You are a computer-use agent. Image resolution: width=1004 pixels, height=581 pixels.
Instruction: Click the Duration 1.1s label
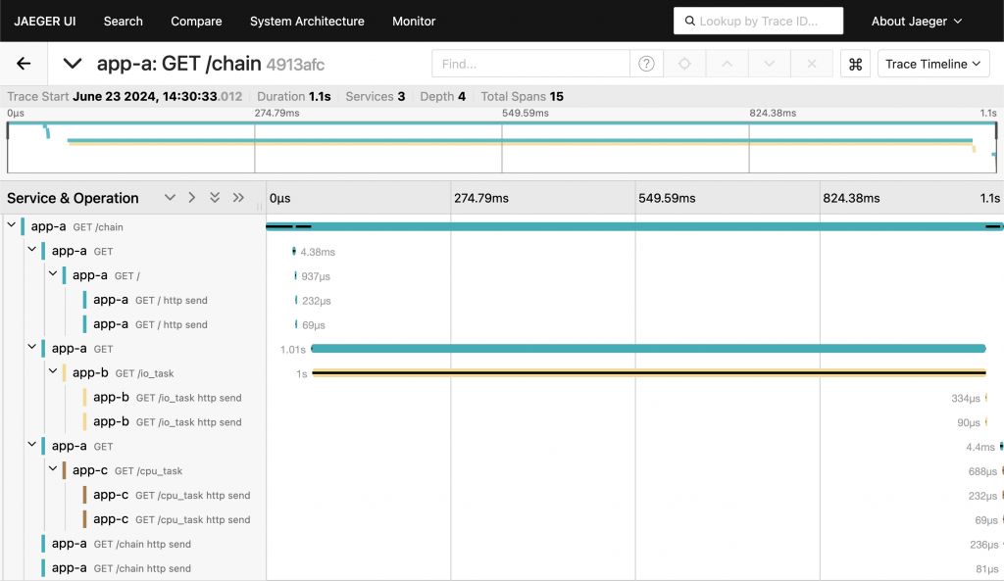pos(294,97)
